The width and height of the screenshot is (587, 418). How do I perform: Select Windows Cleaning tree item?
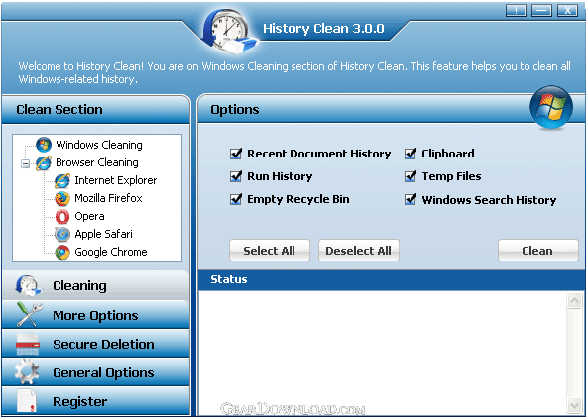click(99, 145)
